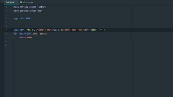
Task: Switch to the main.py tab
Action: pos(11,2)
